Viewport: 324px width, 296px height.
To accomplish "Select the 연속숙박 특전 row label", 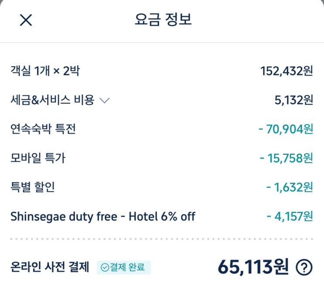I will (43, 129).
